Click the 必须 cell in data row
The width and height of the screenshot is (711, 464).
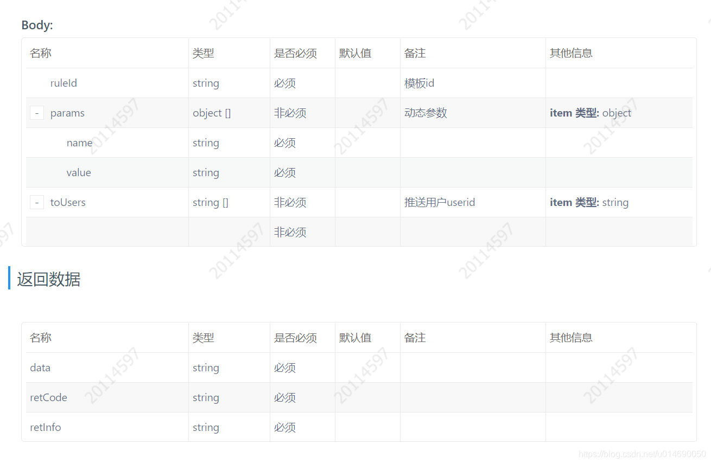point(285,368)
